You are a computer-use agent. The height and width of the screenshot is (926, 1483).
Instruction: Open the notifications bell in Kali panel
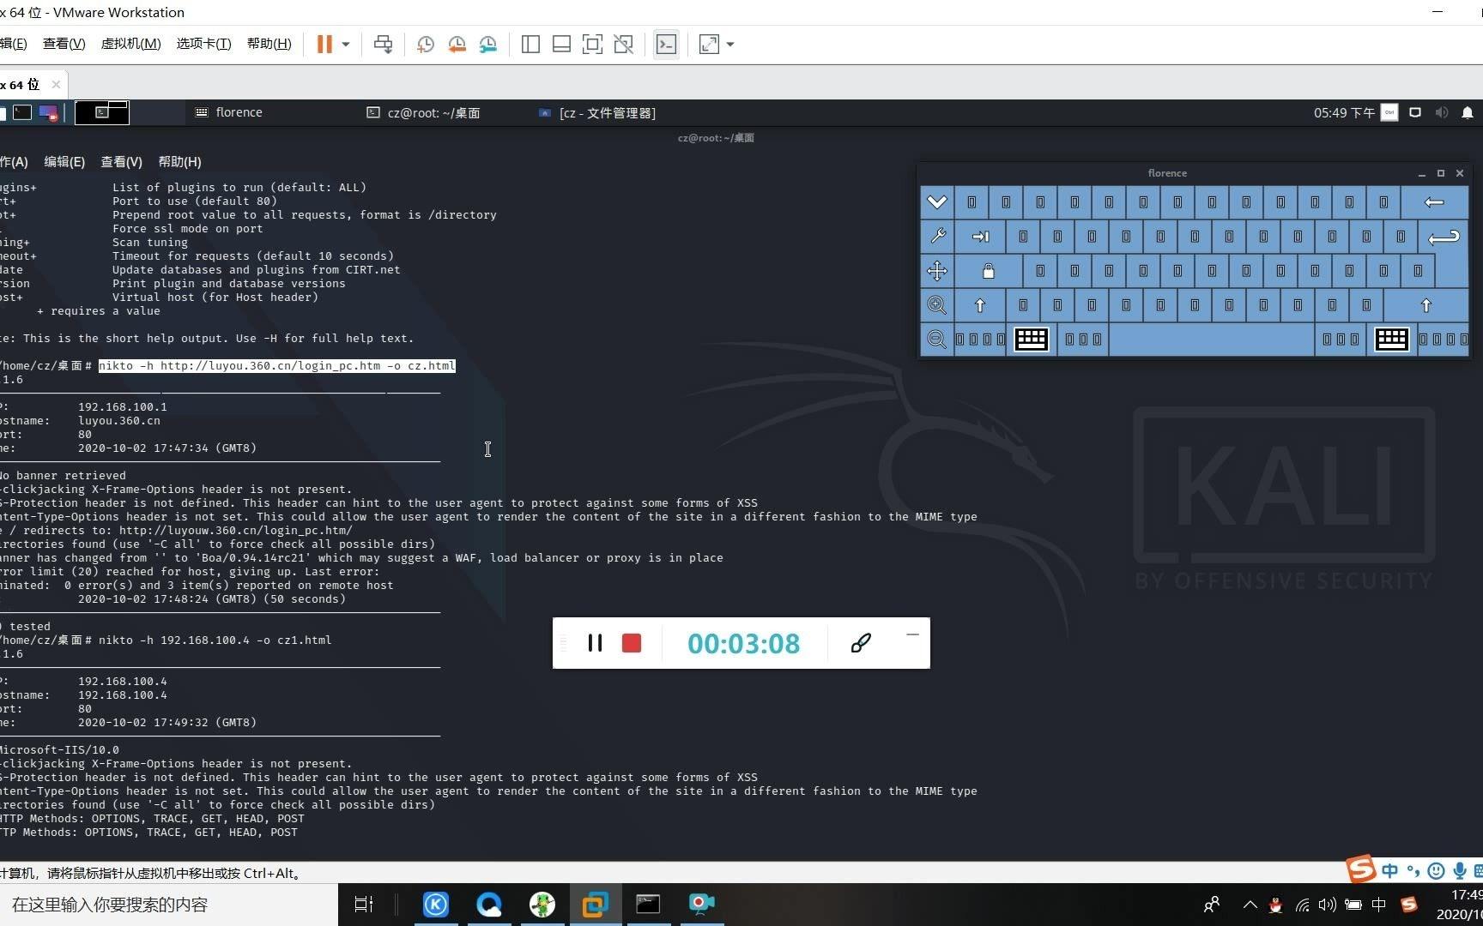coord(1468,112)
